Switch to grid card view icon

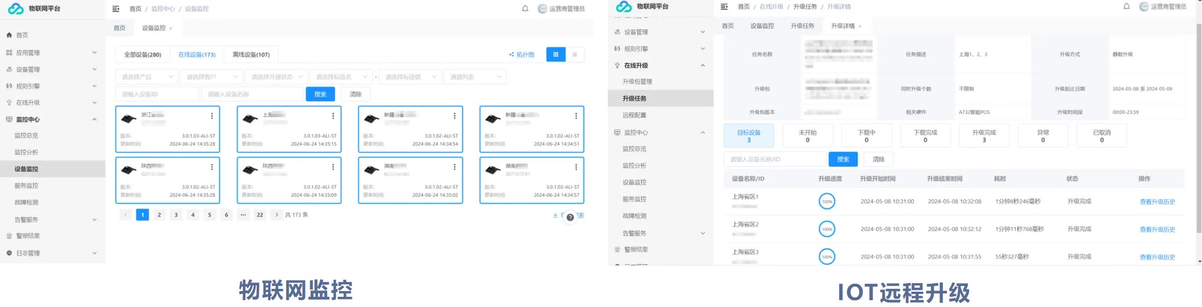[x=556, y=54]
